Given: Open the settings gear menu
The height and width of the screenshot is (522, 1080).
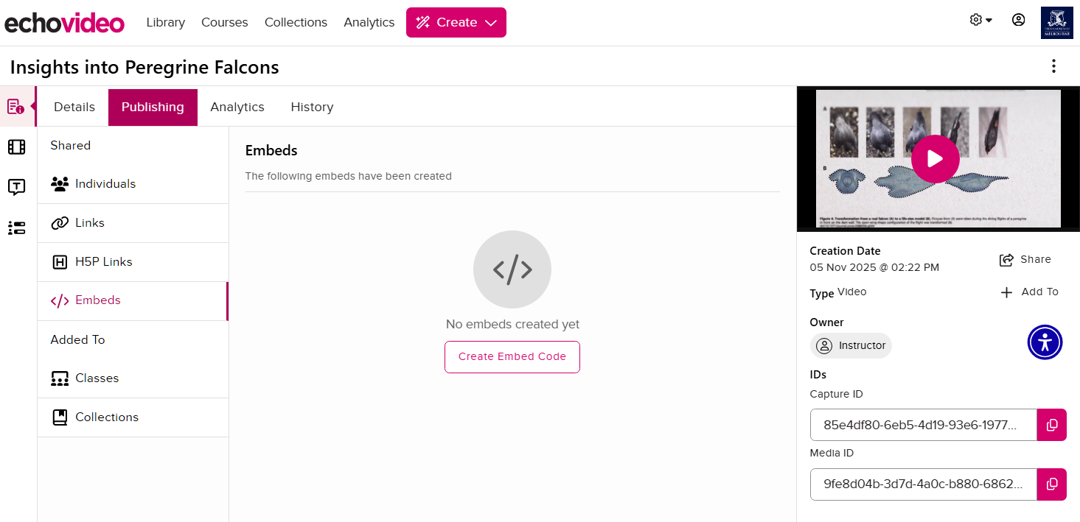Looking at the screenshot, I should point(980,21).
